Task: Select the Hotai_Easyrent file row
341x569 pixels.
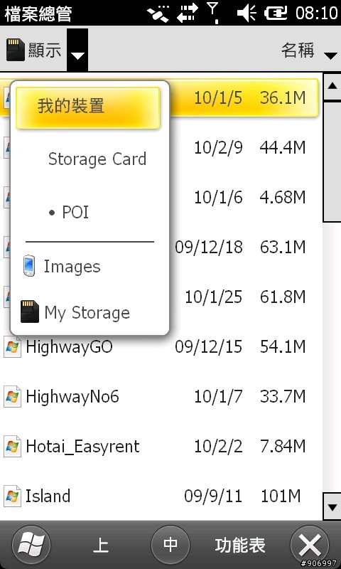Action: (x=161, y=446)
